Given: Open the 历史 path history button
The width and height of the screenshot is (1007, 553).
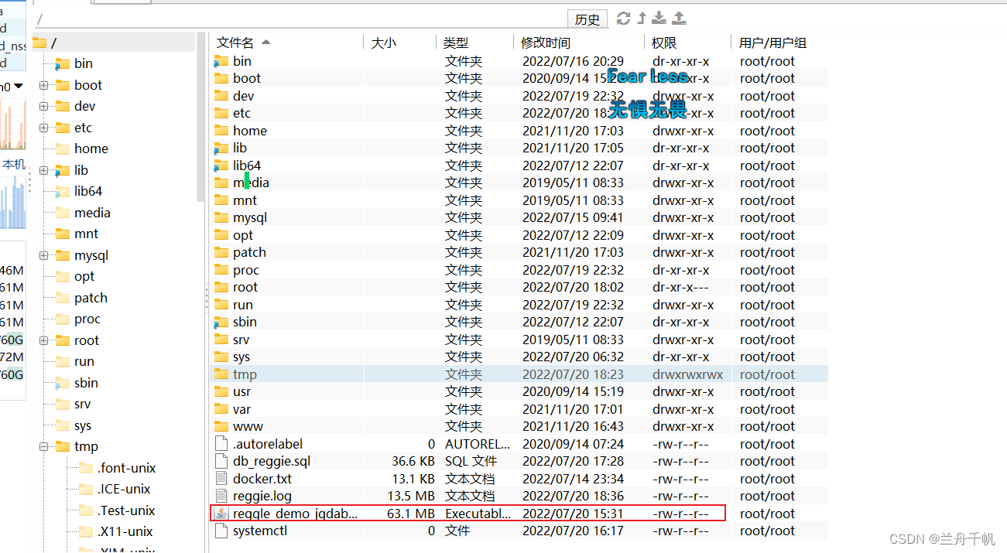Looking at the screenshot, I should click(587, 19).
